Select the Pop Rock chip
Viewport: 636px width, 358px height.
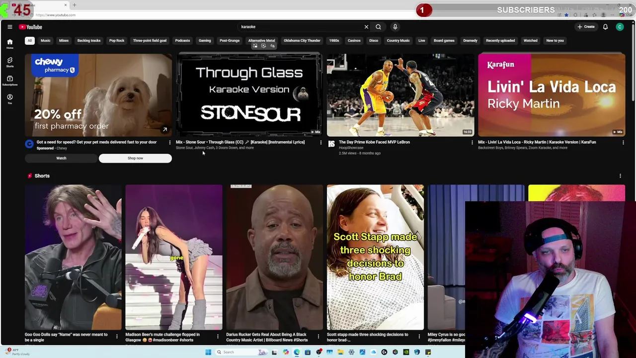117,41
